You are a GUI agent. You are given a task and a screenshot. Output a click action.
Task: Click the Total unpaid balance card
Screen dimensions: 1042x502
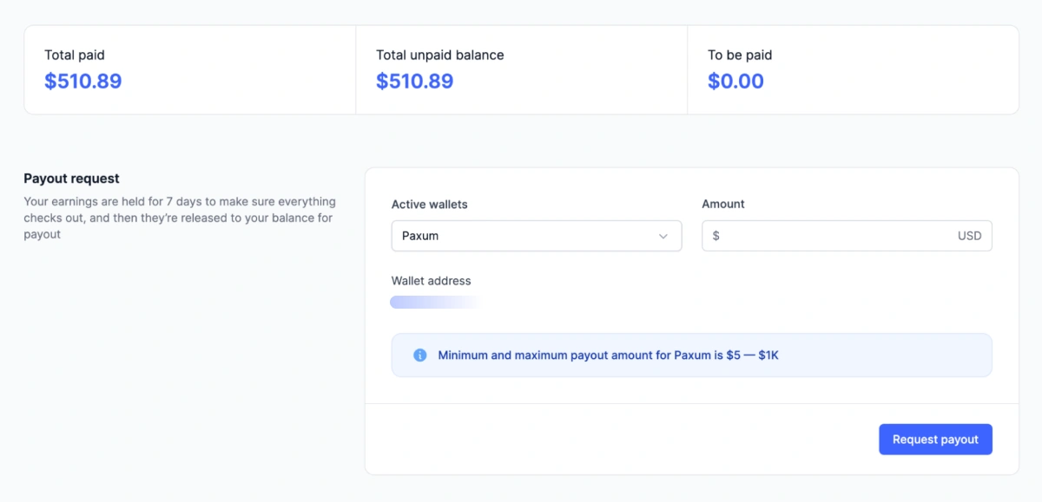(521, 69)
